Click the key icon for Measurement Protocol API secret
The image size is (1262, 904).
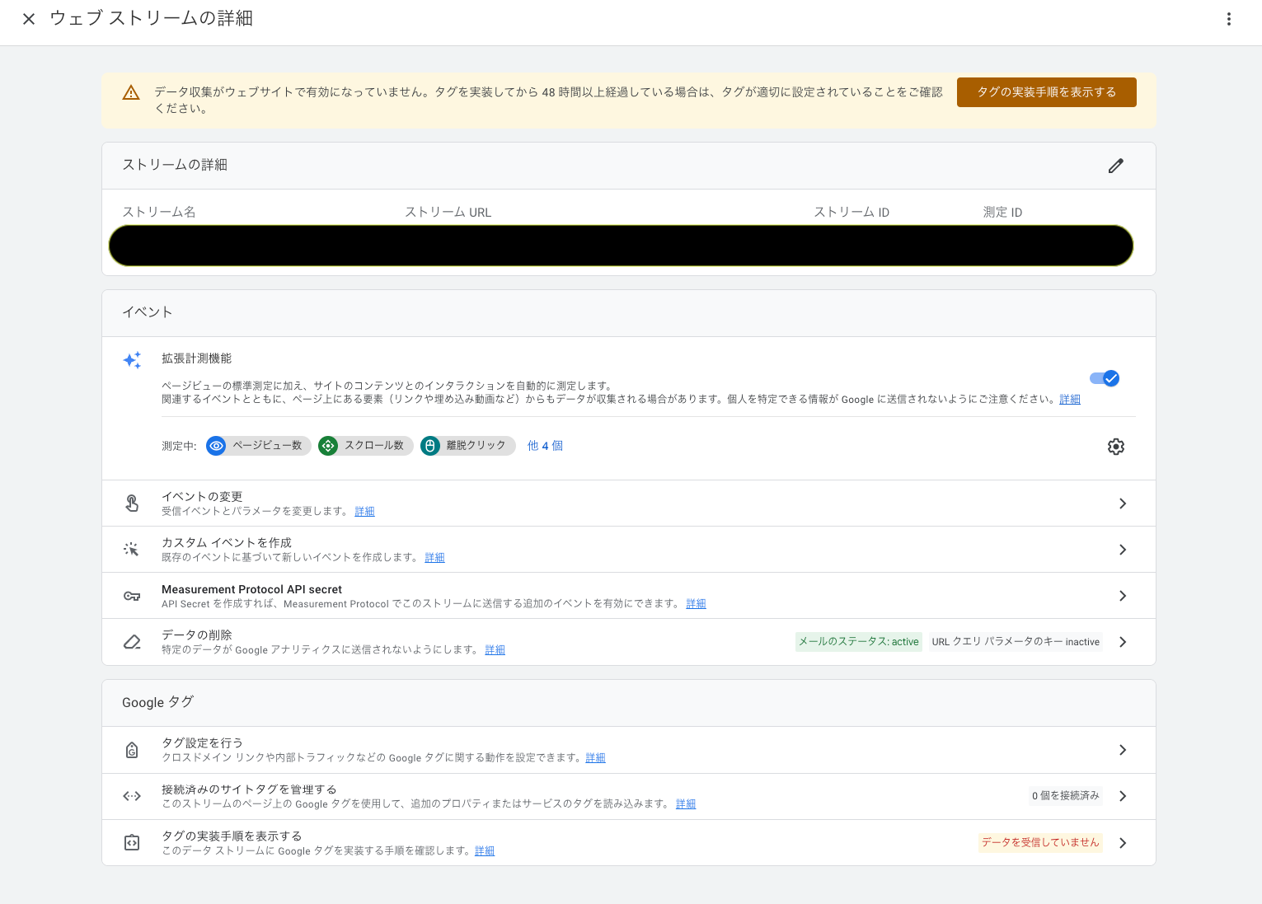tap(132, 595)
